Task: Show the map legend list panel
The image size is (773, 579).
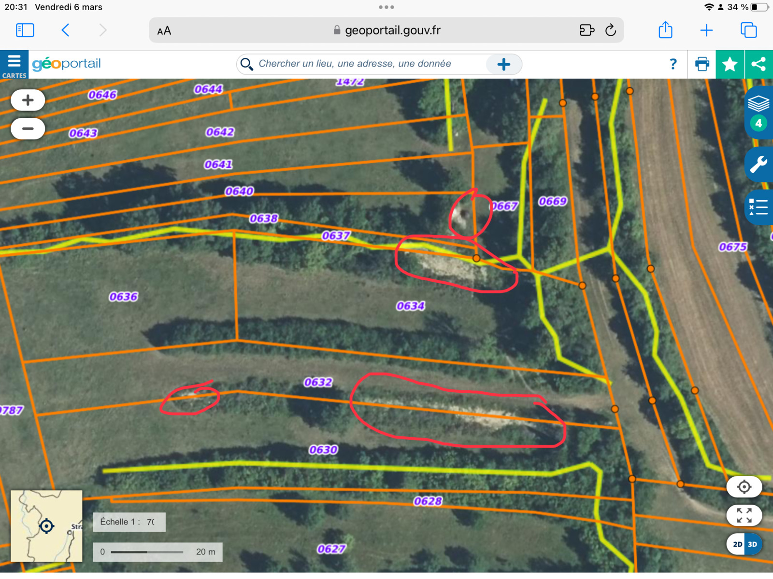Action: pyautogui.click(x=758, y=207)
